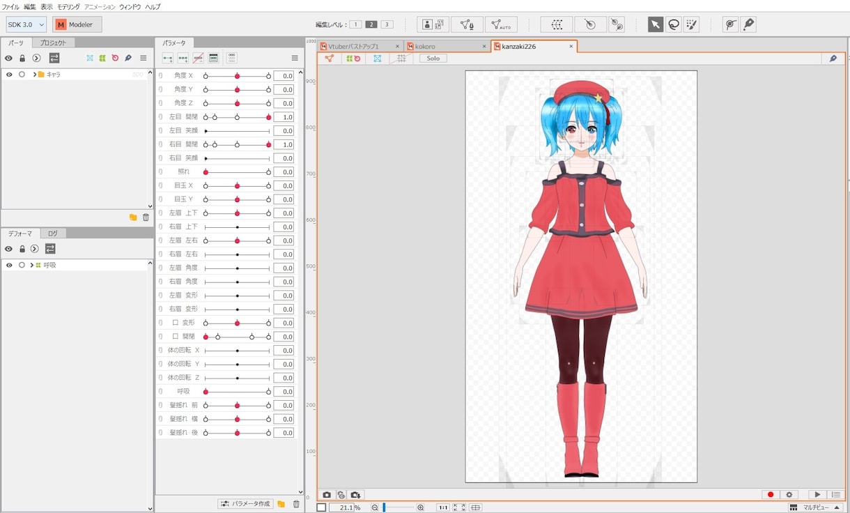Click the パラメータ作成 button
The height and width of the screenshot is (513, 850).
point(245,504)
